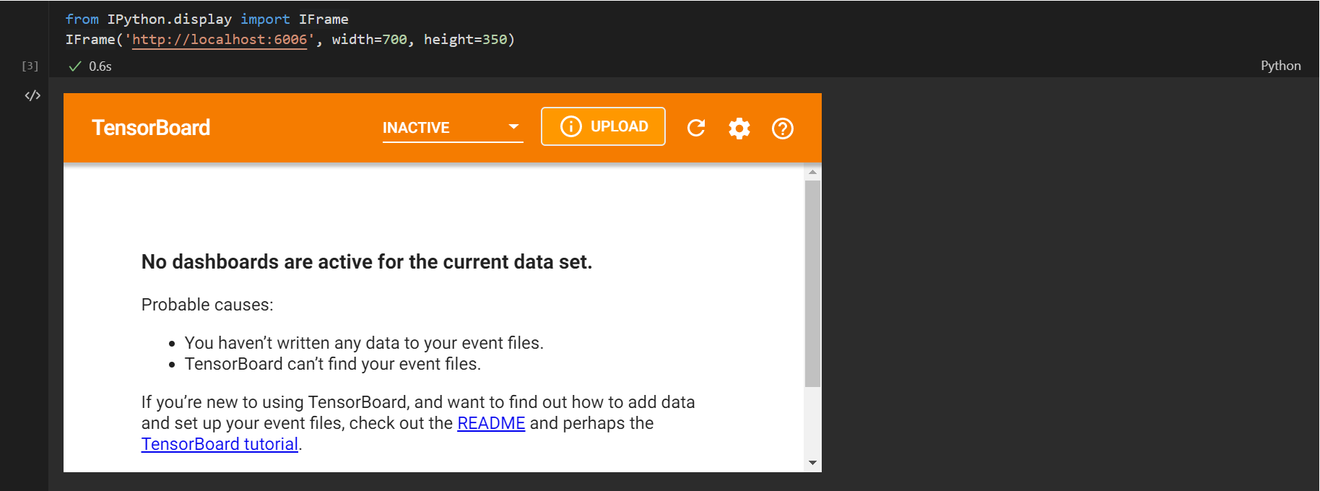Click the cell execution count [3]

pyautogui.click(x=30, y=66)
